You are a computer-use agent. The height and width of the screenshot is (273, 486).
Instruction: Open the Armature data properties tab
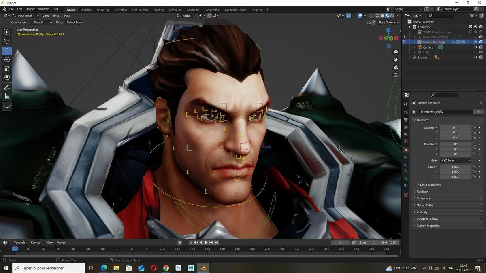406,171
